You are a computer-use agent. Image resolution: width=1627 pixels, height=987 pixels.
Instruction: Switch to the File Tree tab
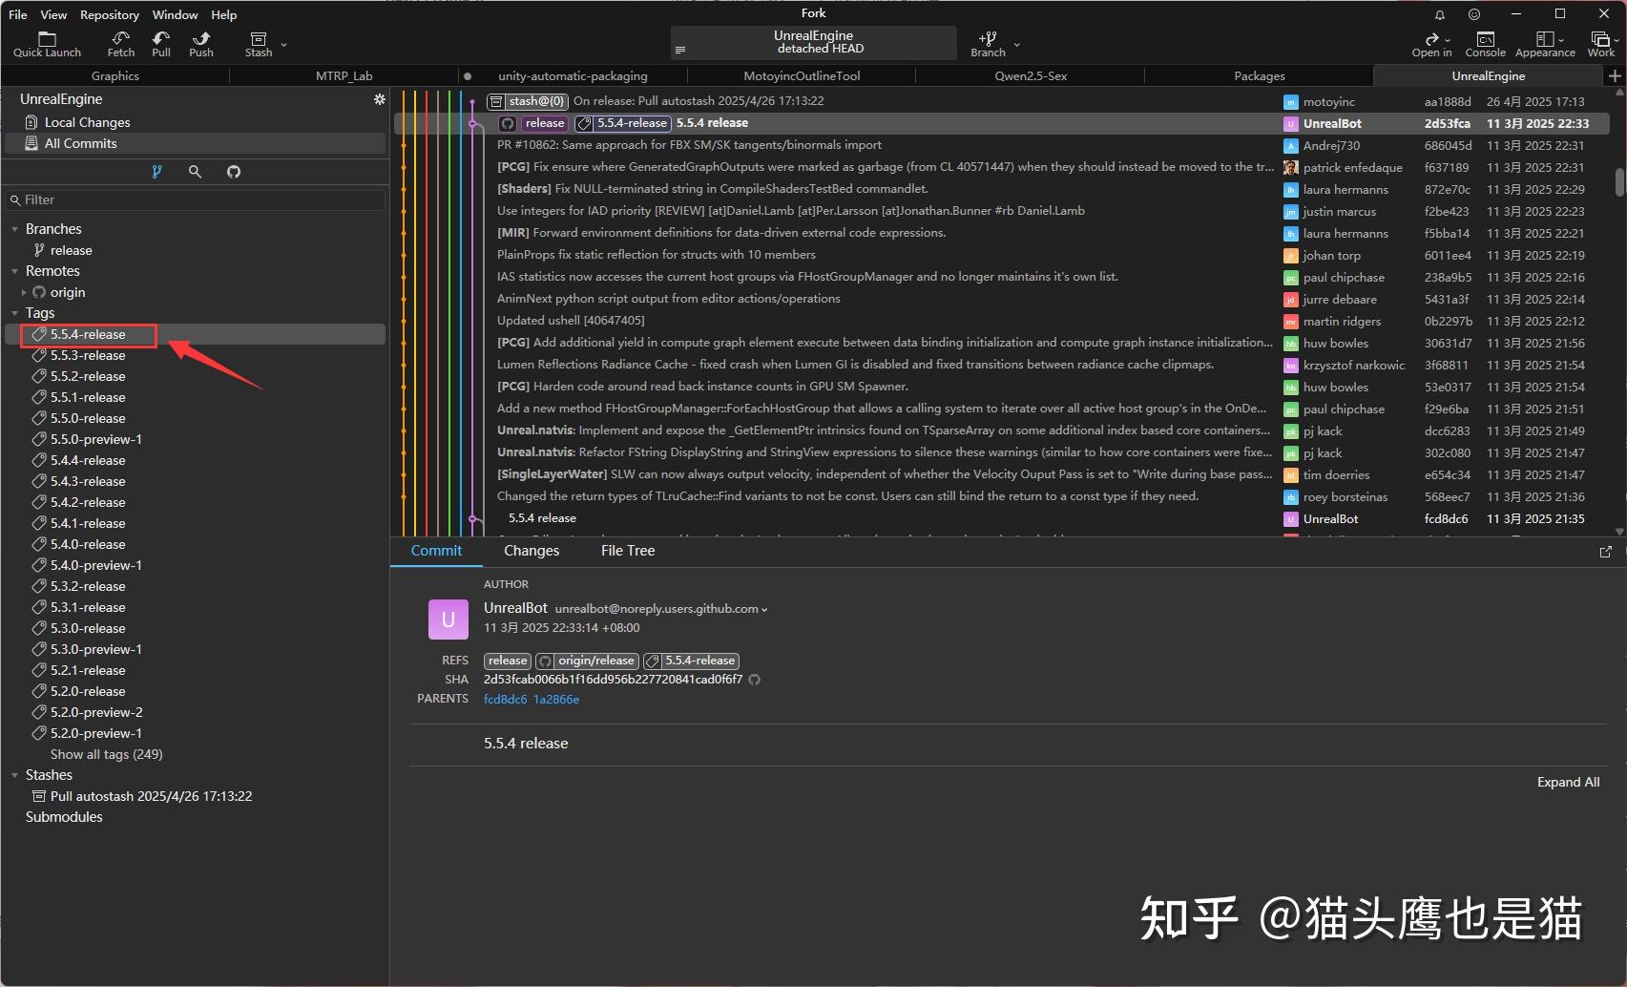point(626,551)
